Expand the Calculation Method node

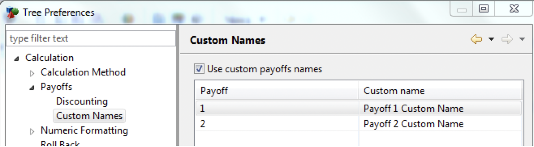[x=32, y=73]
